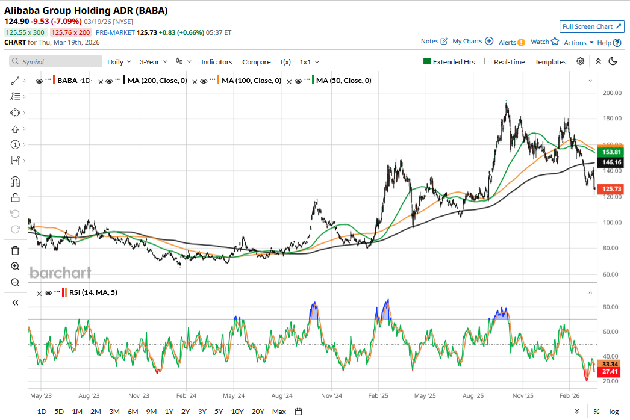Switch to dark mode with moon icon
The height and width of the screenshot is (420, 630).
click(613, 61)
